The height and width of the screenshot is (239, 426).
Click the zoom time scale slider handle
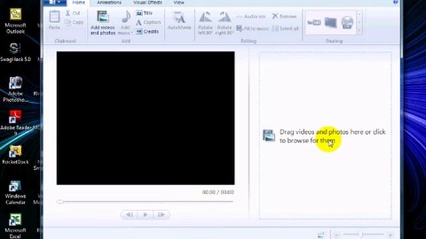(x=360, y=234)
